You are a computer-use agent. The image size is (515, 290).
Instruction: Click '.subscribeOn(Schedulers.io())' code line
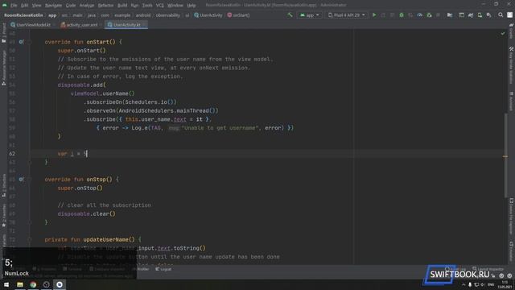pos(130,102)
